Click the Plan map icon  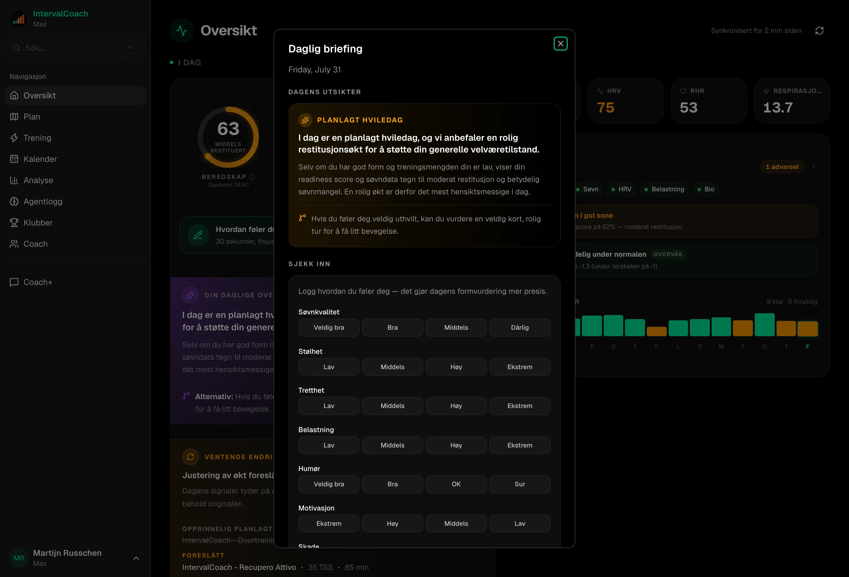(x=14, y=117)
